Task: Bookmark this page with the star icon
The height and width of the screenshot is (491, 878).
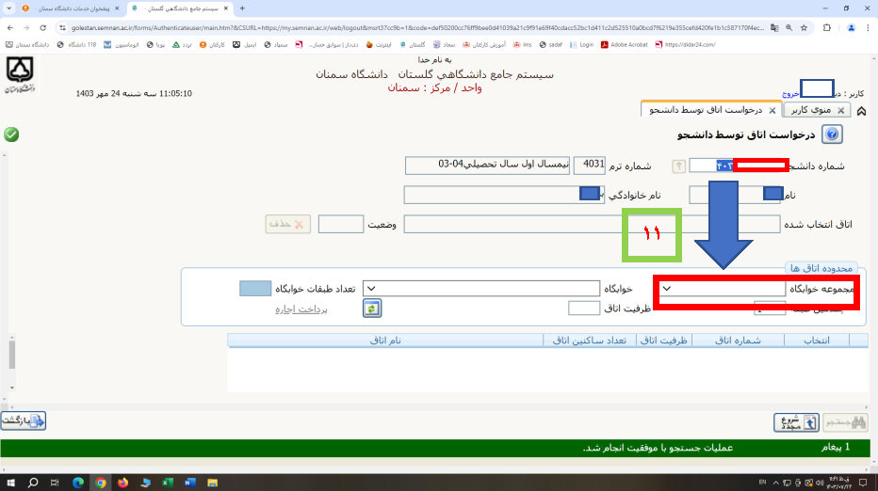Action: (x=804, y=27)
